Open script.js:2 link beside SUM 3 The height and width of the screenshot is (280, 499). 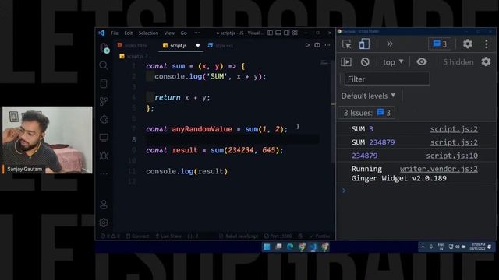pos(454,129)
